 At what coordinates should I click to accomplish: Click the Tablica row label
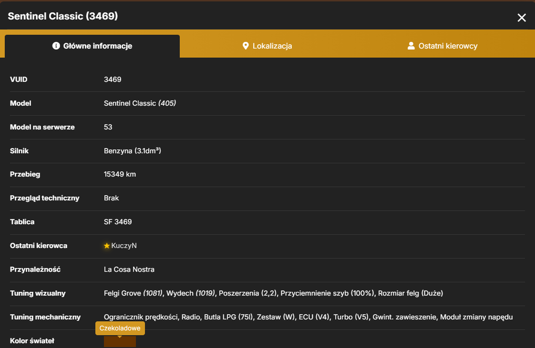pos(22,222)
